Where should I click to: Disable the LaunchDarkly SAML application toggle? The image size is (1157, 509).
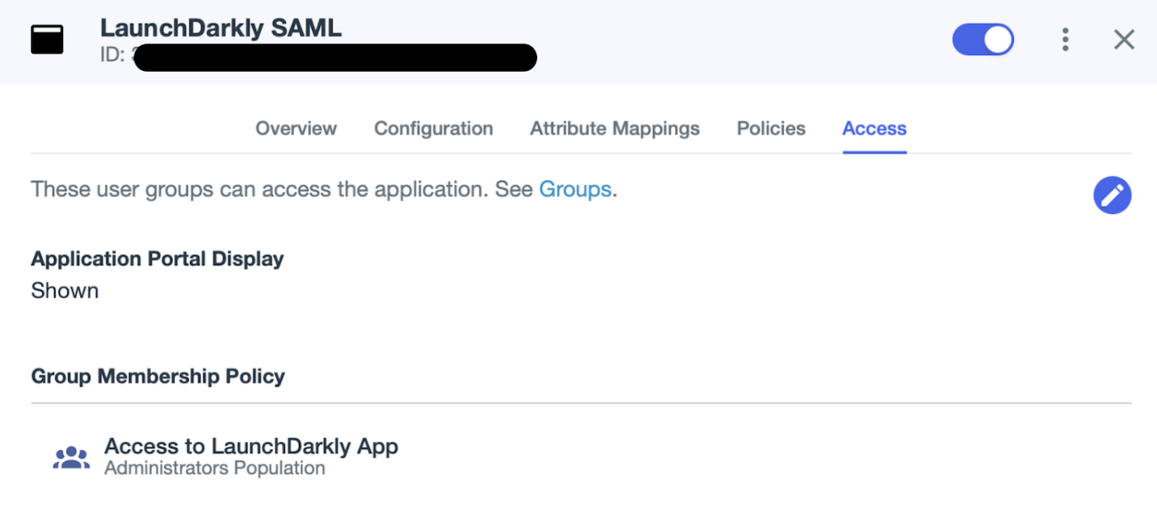pyautogui.click(x=983, y=39)
